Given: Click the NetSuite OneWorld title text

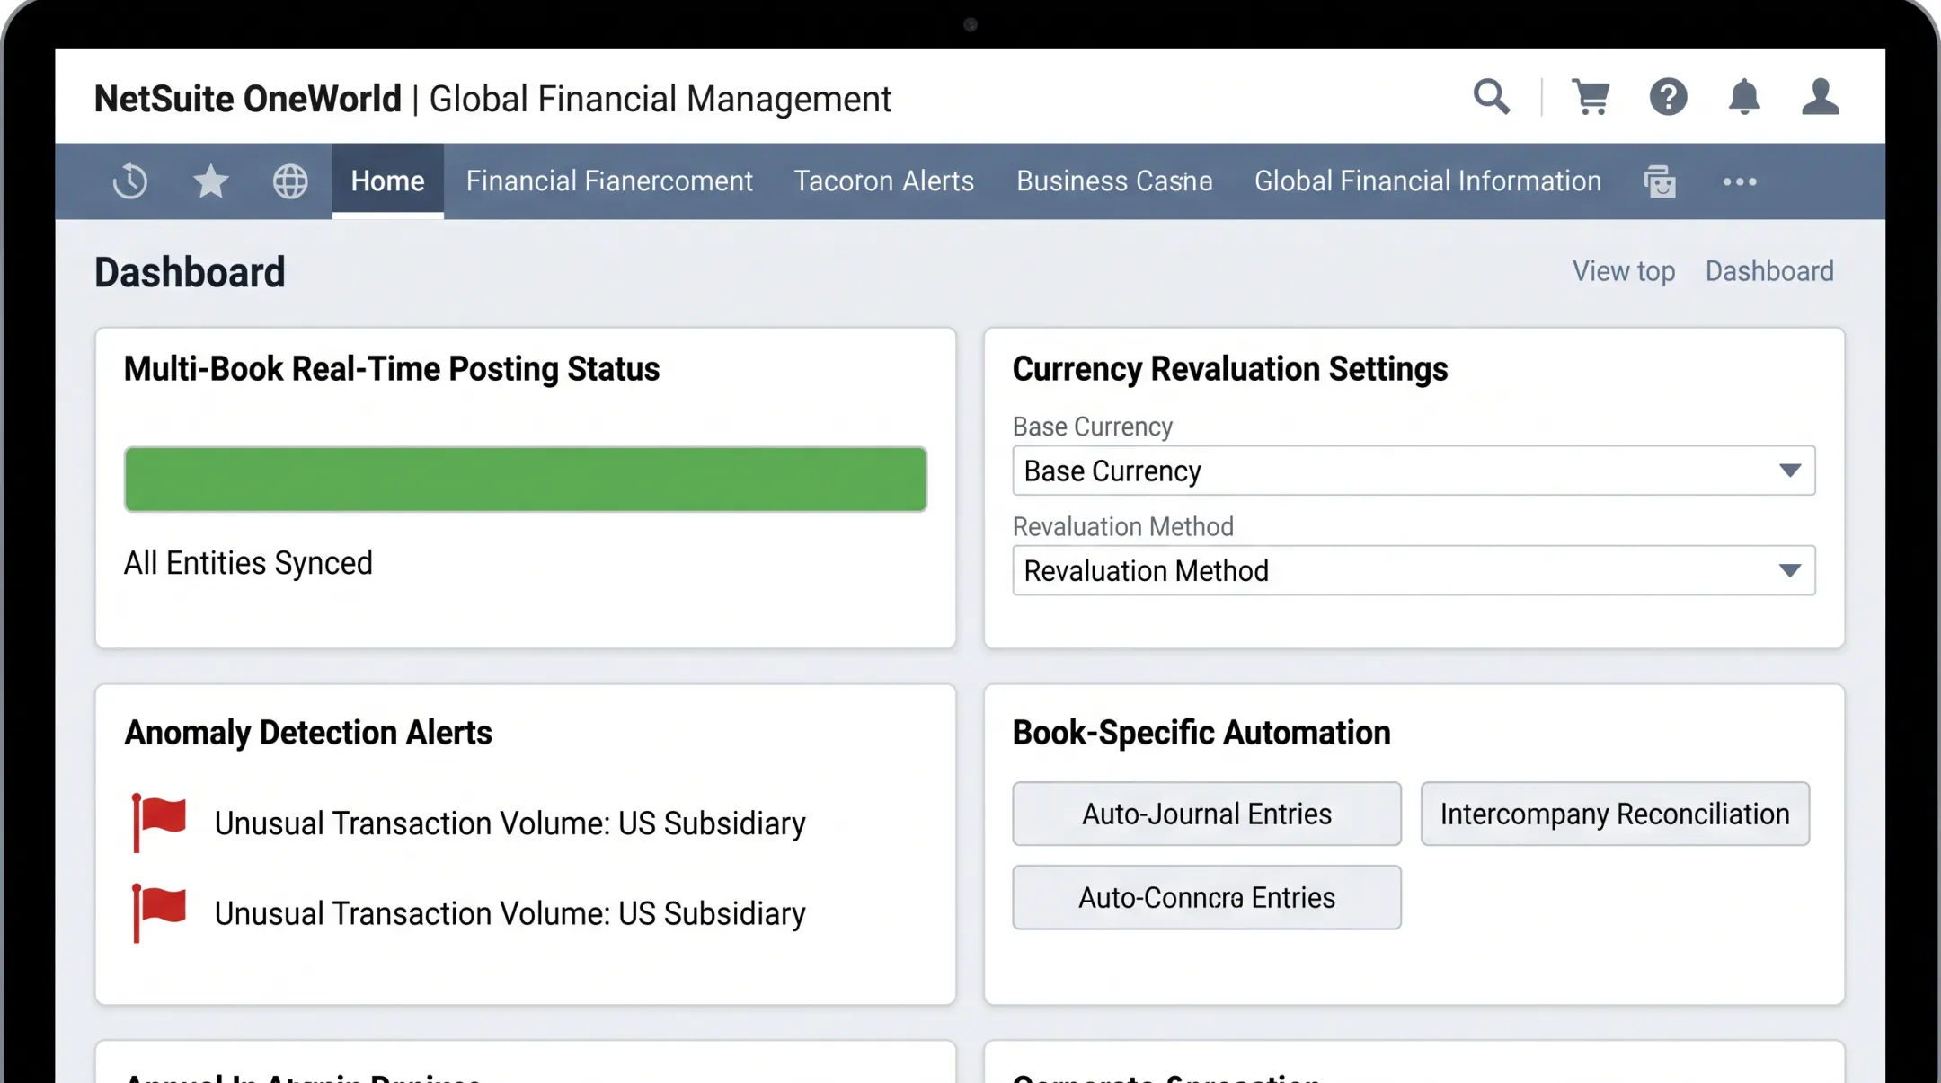Looking at the screenshot, I should tap(248, 99).
